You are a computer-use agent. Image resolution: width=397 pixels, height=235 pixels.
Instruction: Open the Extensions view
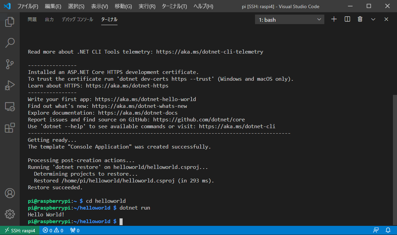pos(10,128)
